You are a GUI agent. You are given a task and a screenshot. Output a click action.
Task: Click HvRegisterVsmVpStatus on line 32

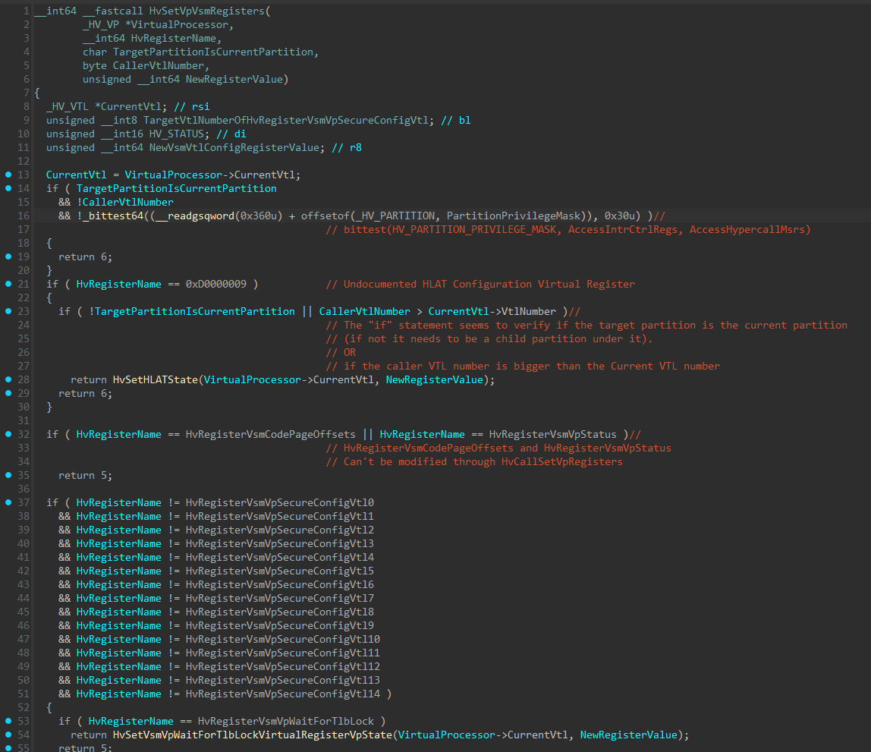(x=552, y=434)
